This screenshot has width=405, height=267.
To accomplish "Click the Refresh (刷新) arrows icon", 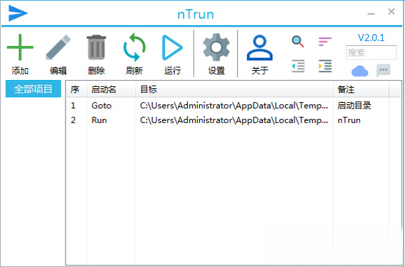I will (x=134, y=47).
